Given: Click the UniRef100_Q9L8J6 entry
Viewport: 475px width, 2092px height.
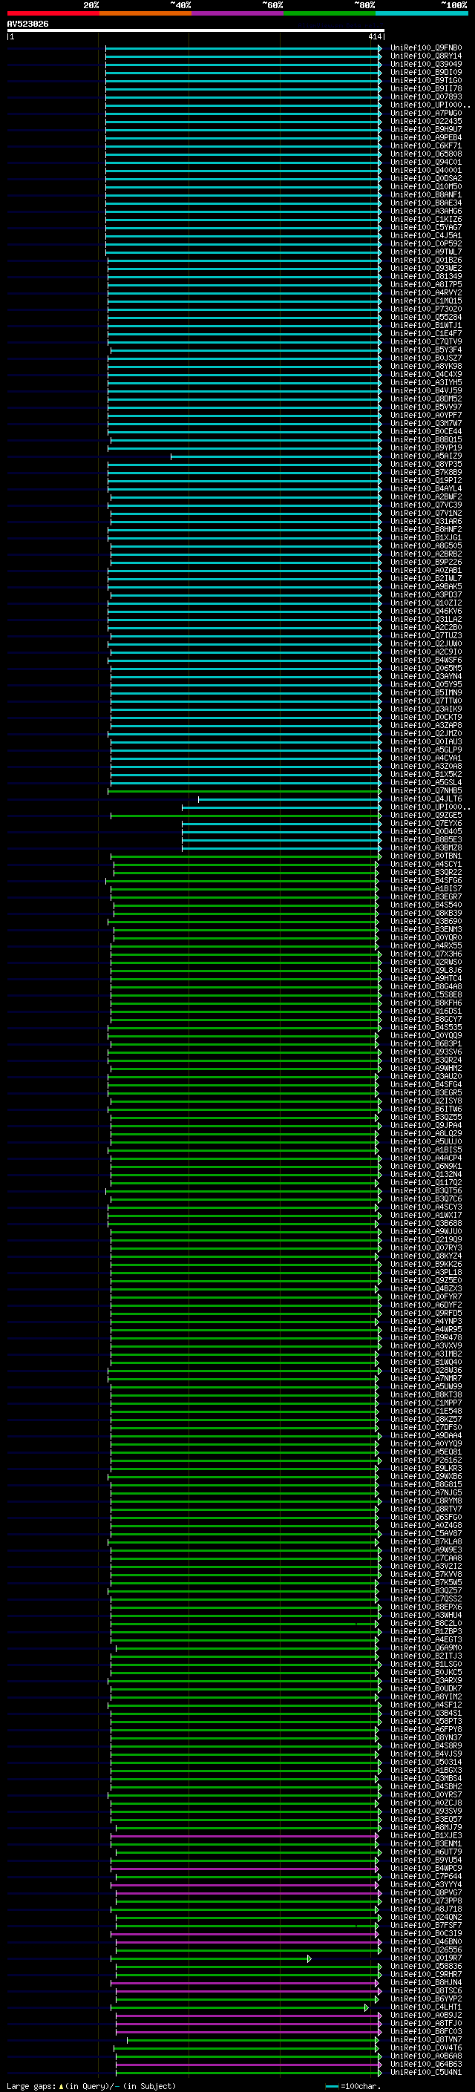Looking at the screenshot, I should [425, 970].
